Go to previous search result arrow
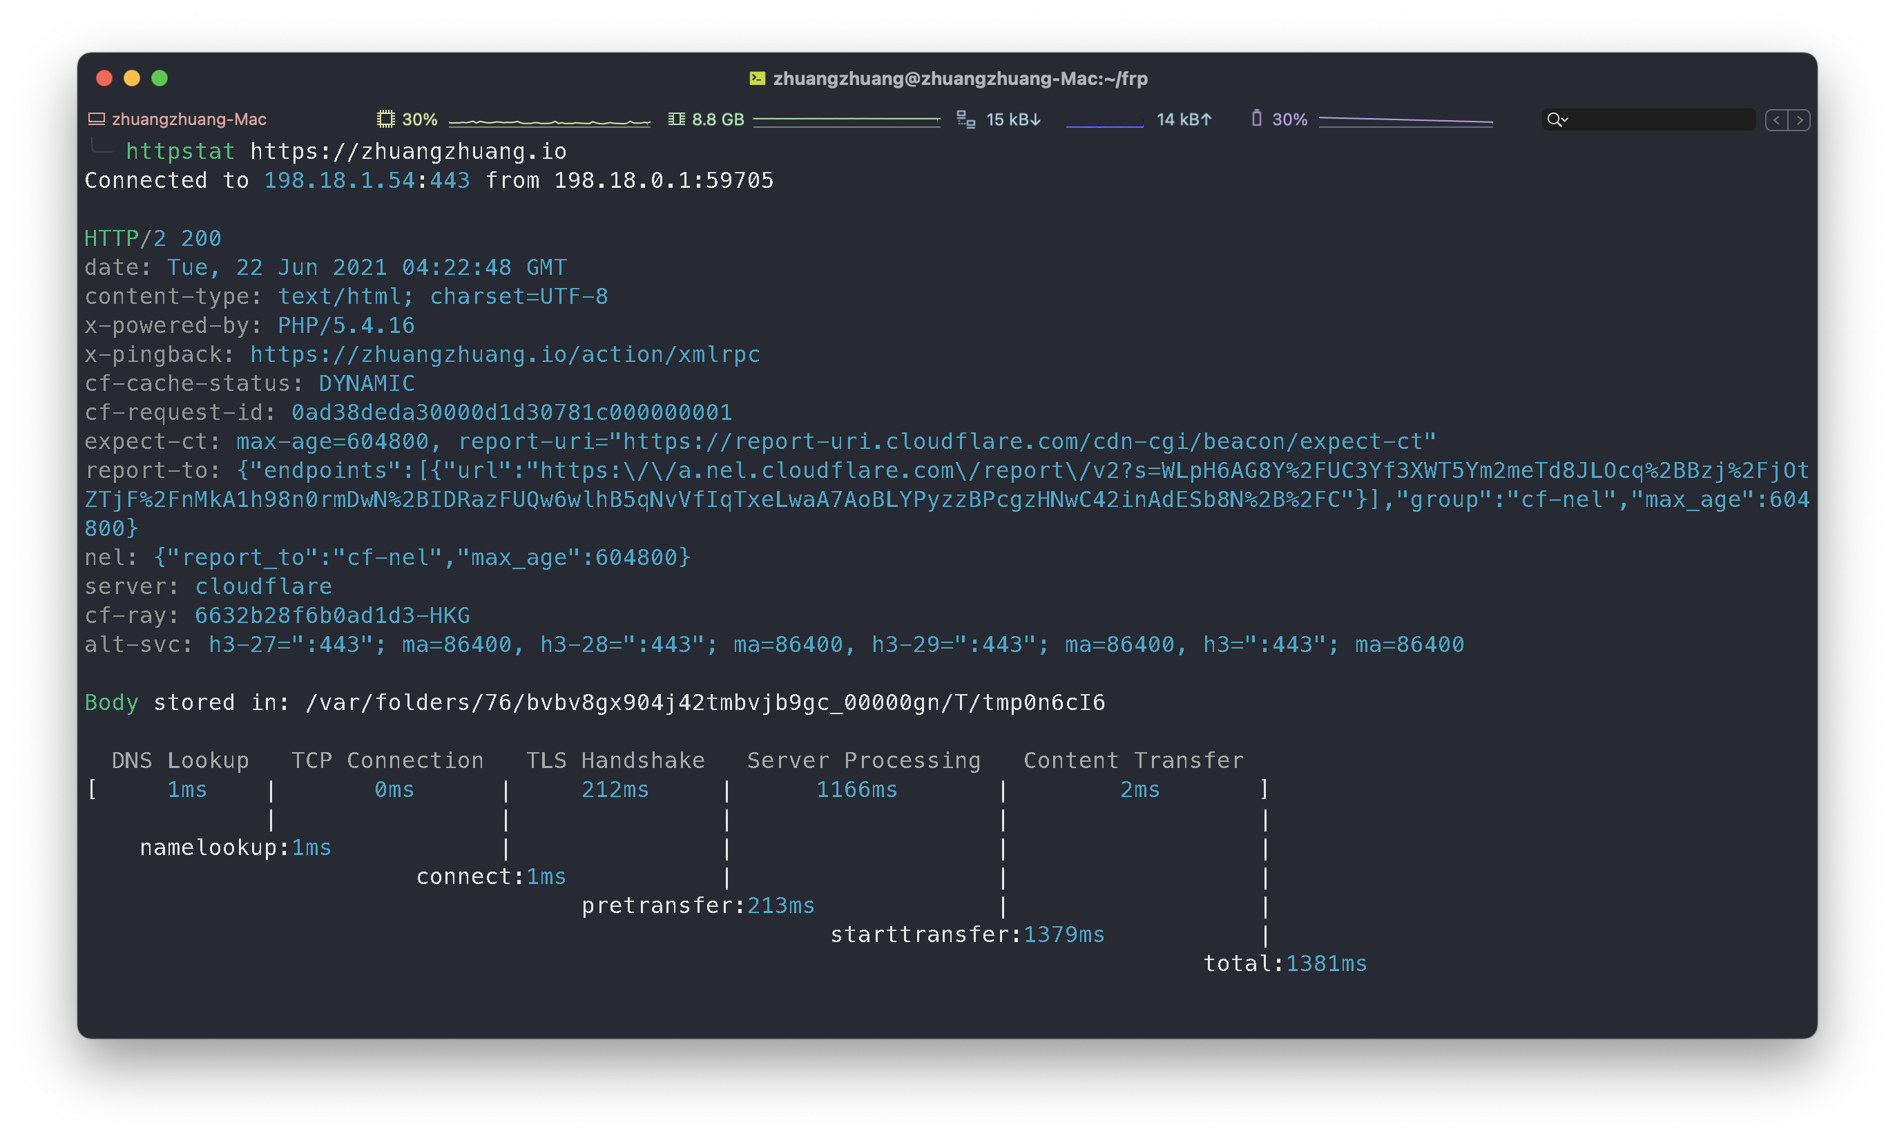Screen dimensions: 1895x1141 pos(1776,120)
